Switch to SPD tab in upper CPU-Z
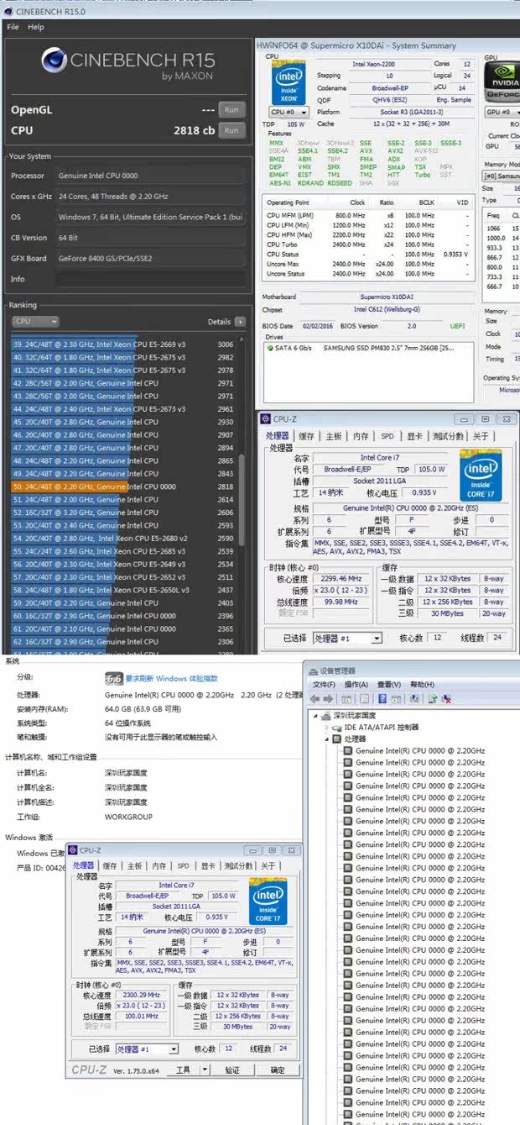Viewport: 520px width, 1125px height. click(x=387, y=436)
